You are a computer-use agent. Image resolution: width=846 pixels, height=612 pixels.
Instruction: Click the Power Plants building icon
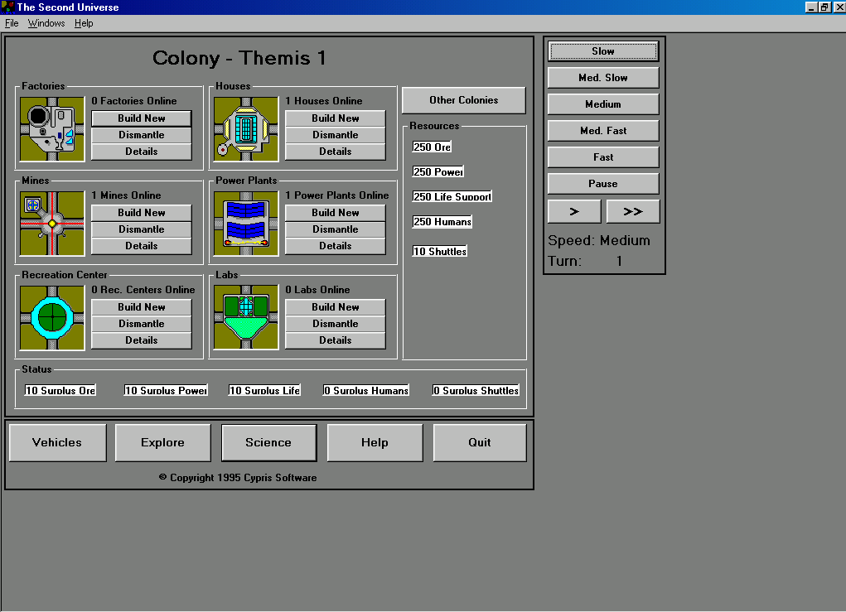pyautogui.click(x=246, y=224)
